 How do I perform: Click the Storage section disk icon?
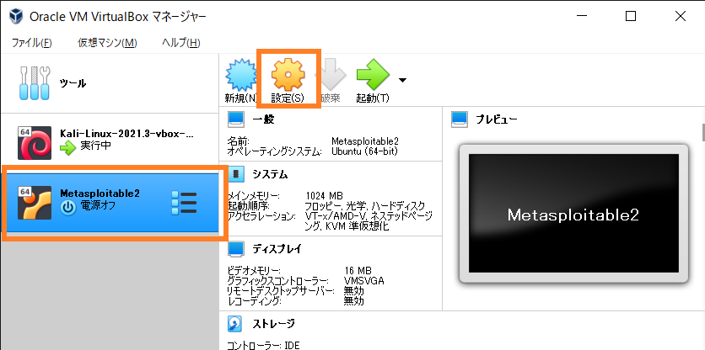236,323
